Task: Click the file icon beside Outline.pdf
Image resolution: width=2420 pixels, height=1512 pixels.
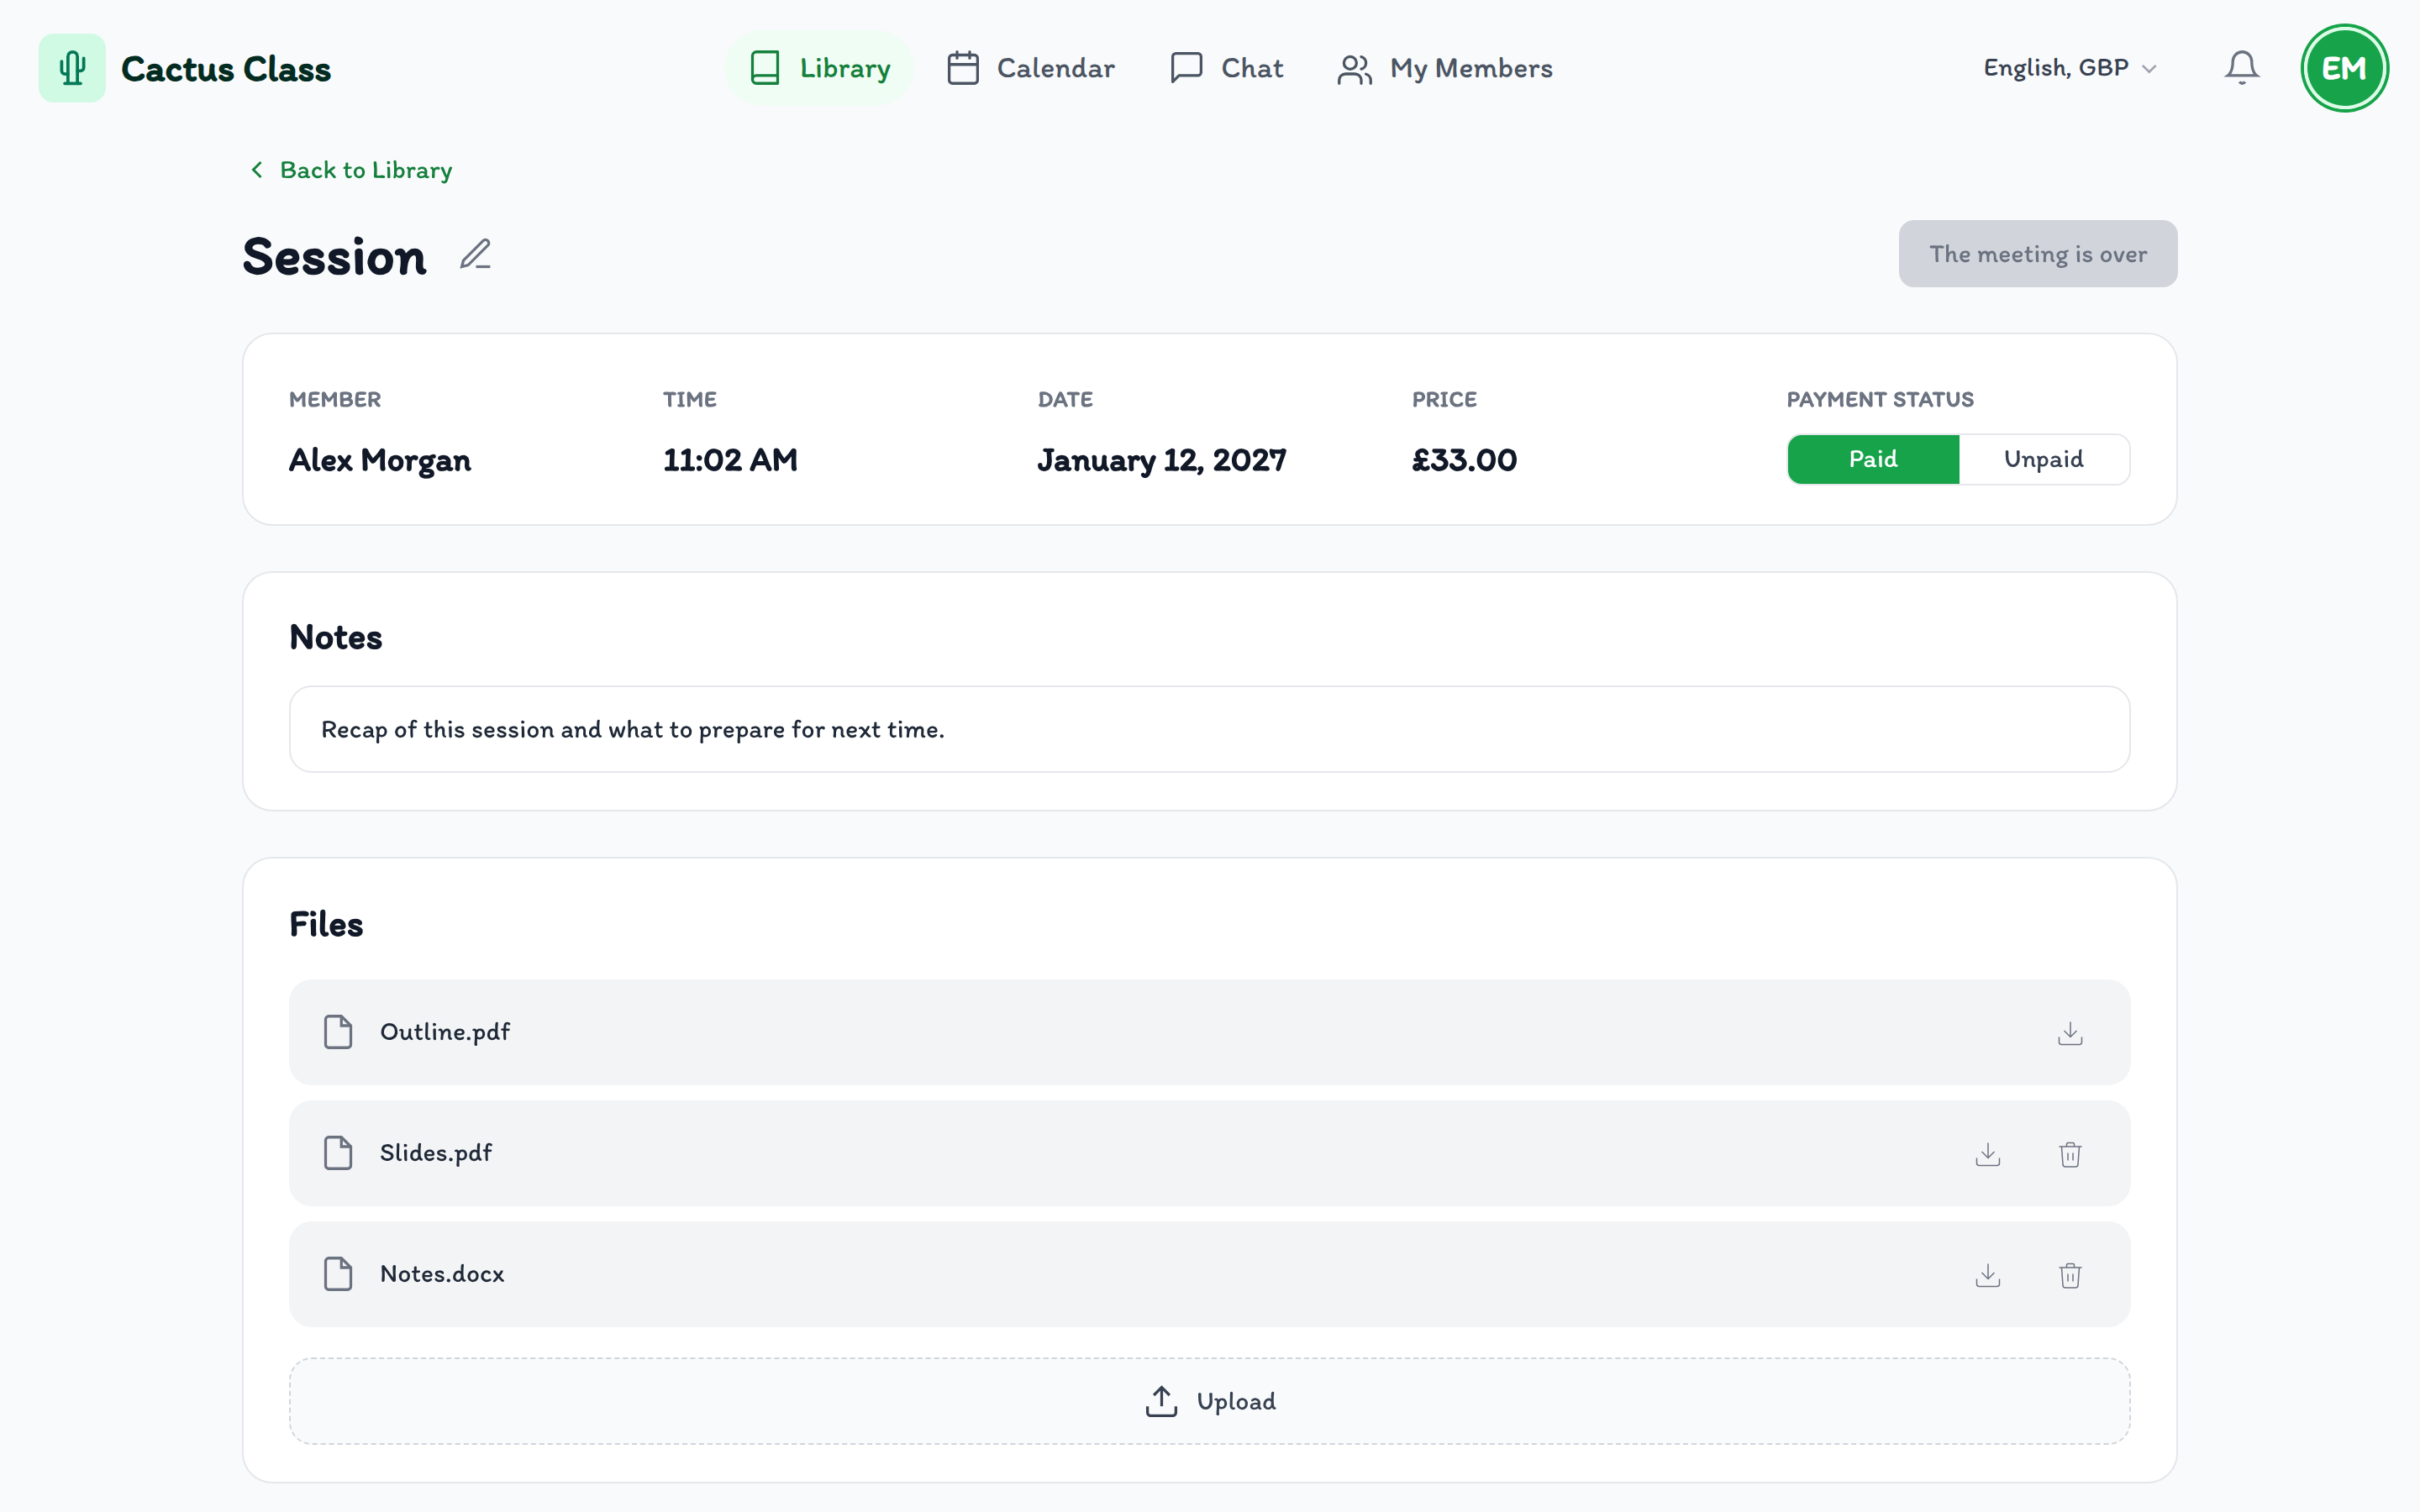Action: point(338,1032)
